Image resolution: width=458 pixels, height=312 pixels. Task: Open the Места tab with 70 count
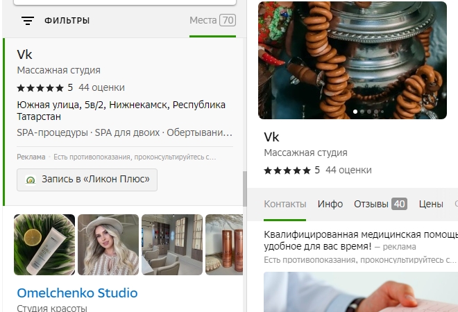pos(212,21)
